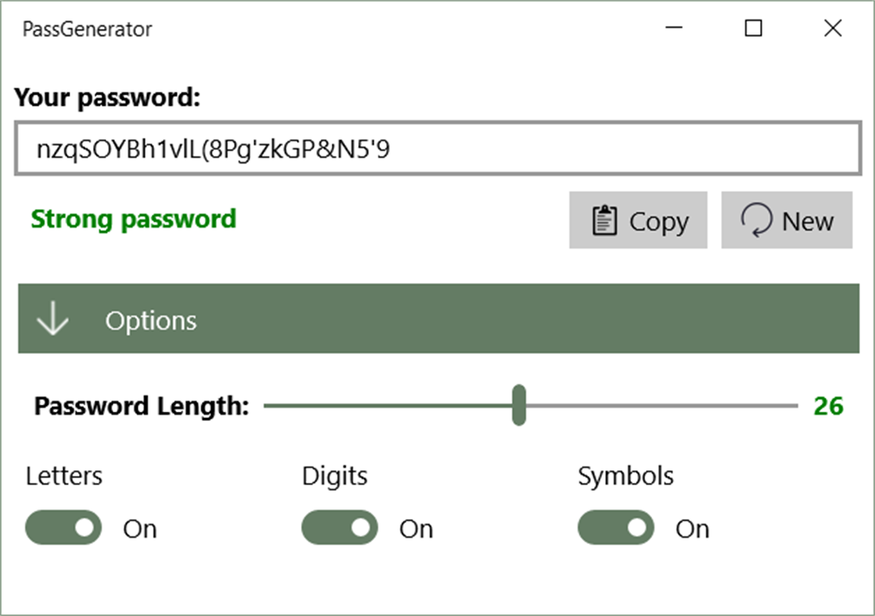Minimize the PassGenerator window

pyautogui.click(x=673, y=28)
